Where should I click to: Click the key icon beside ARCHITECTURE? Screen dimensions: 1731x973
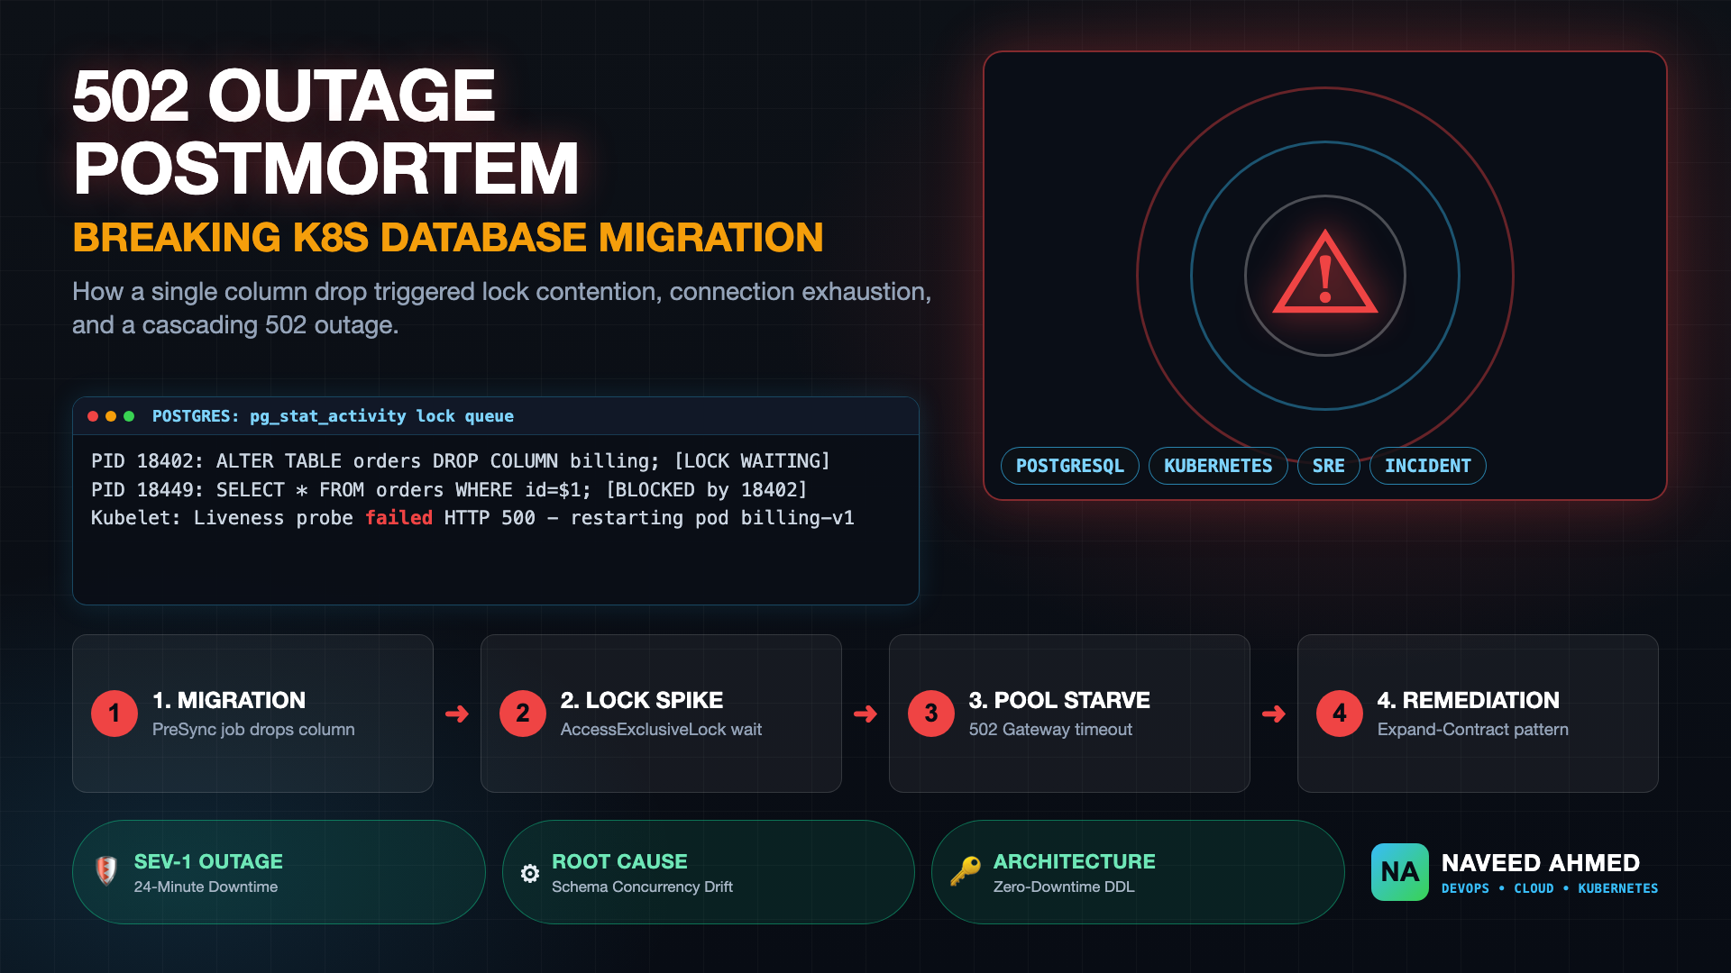click(965, 871)
